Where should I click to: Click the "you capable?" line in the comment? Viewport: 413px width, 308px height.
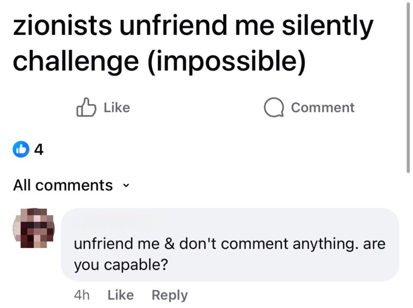[121, 265]
